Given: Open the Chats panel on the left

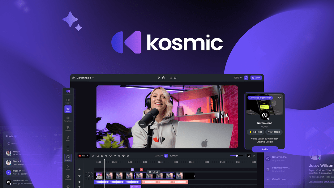Looking at the screenshot, I should pos(9,136).
